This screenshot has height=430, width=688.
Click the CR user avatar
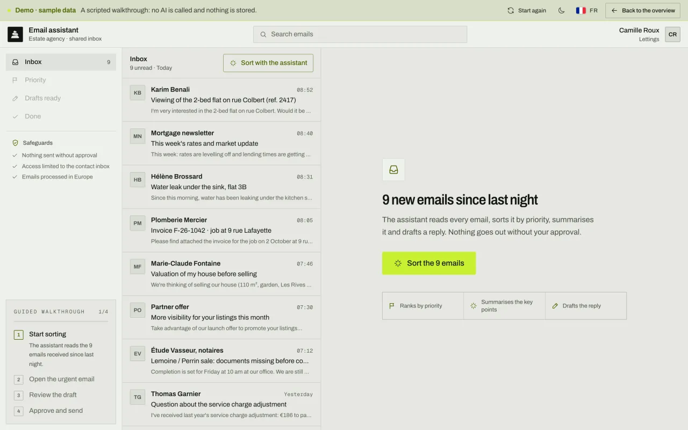(x=672, y=34)
